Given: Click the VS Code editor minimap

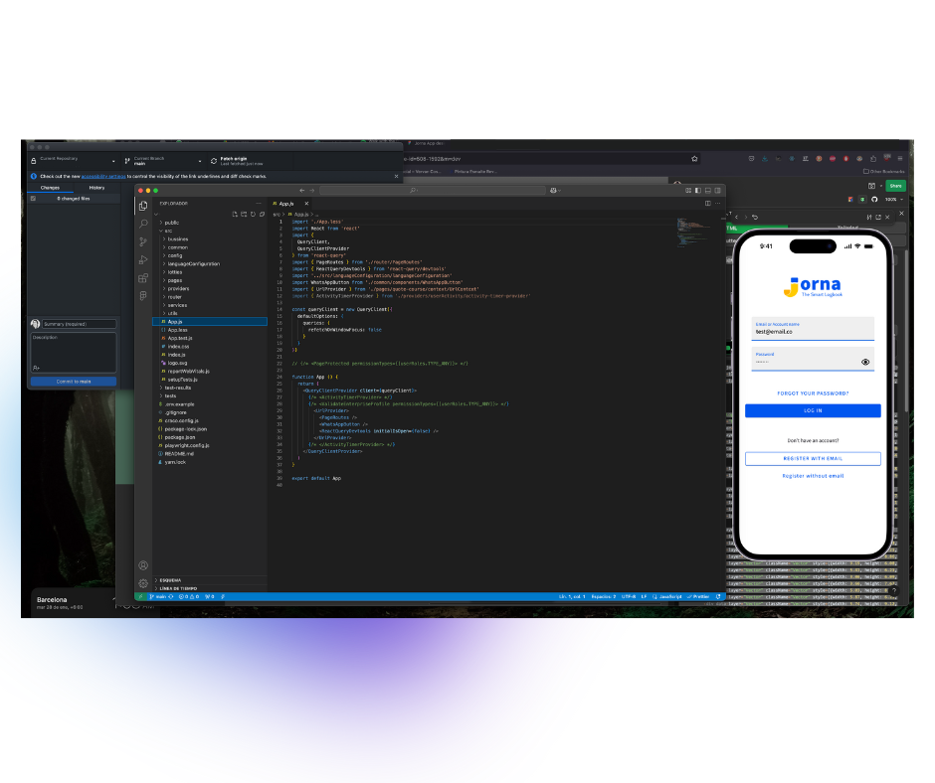Looking at the screenshot, I should [693, 232].
